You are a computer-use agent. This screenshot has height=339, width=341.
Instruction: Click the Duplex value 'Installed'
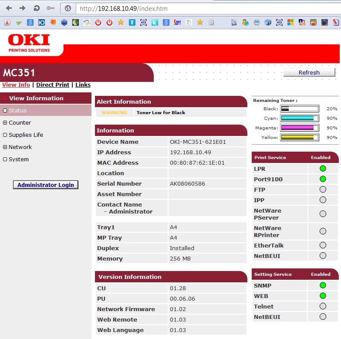(182, 248)
